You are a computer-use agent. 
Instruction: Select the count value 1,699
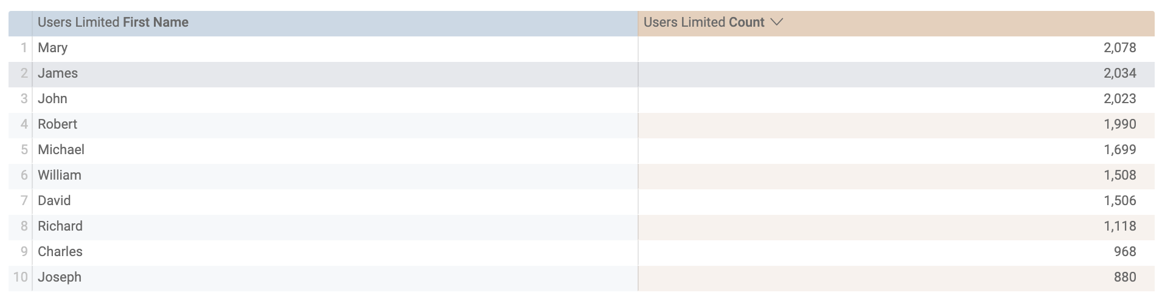[x=1119, y=150]
